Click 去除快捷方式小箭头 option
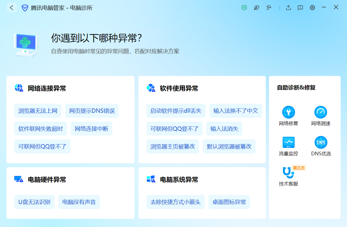This screenshot has width=347, height=227. point(176,202)
